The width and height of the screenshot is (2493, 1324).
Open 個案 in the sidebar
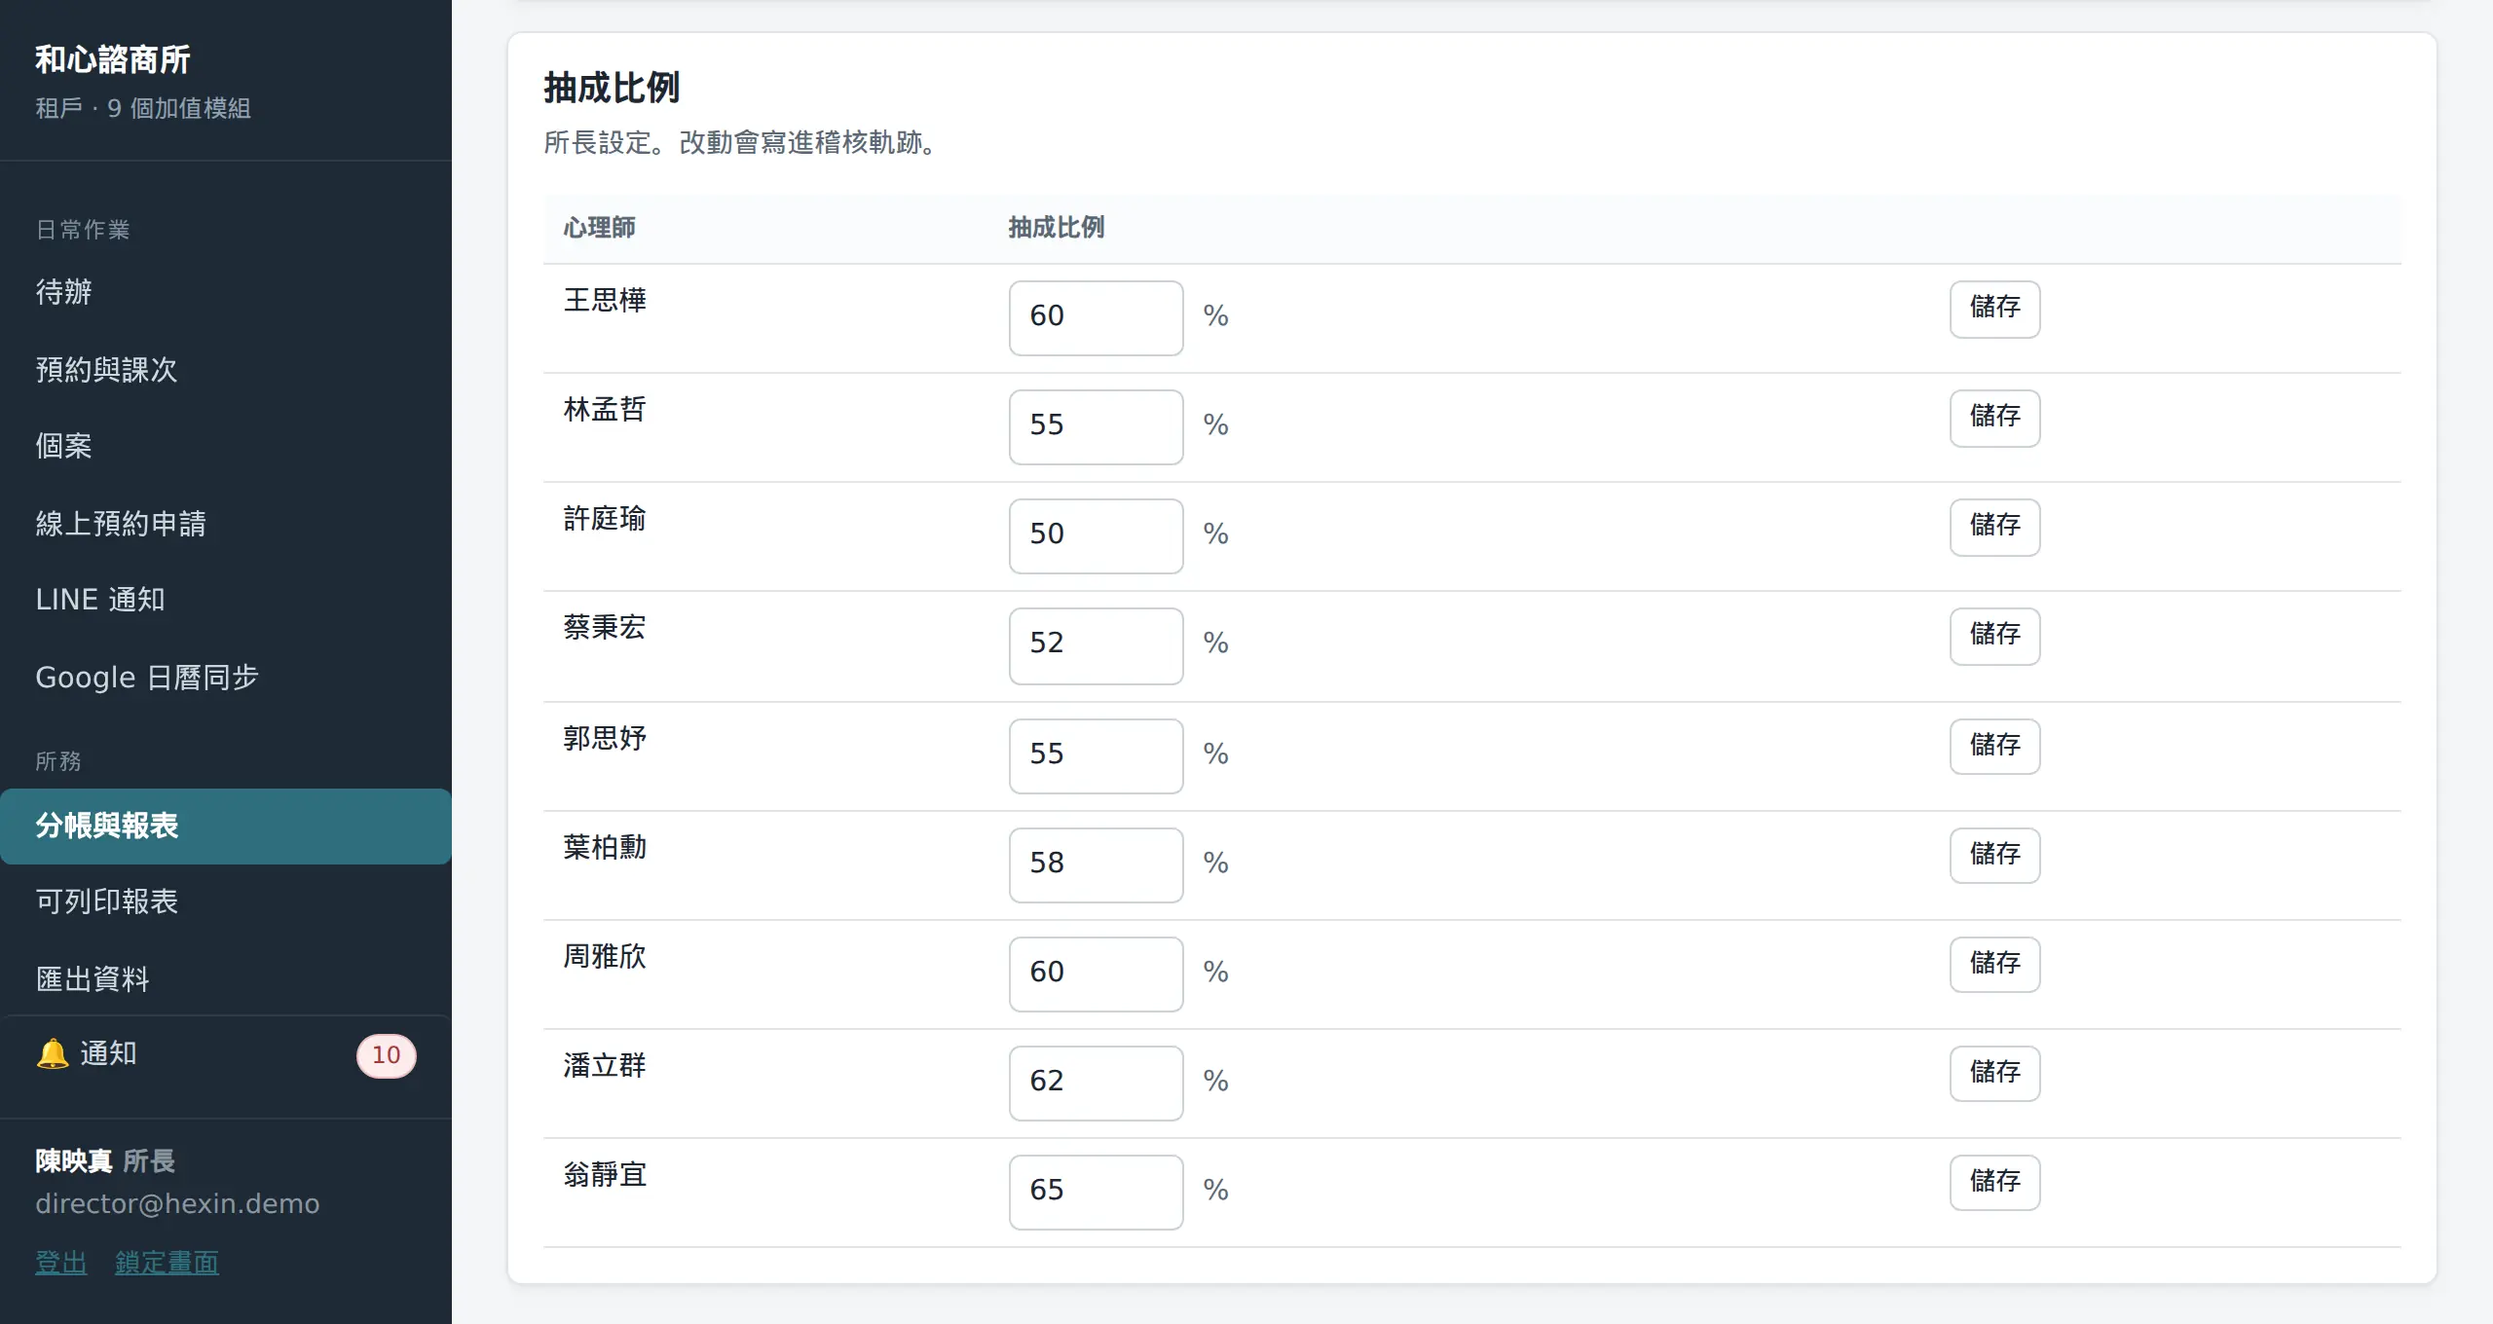click(x=226, y=446)
